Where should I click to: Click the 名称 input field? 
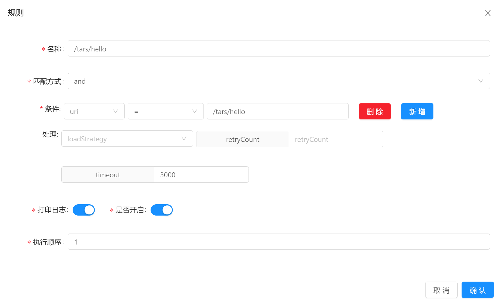coord(278,49)
